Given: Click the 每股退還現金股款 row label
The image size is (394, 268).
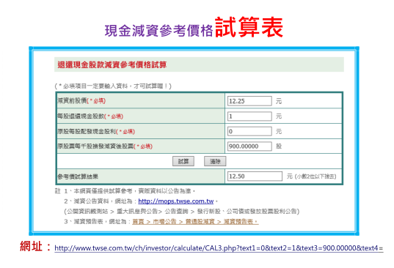Looking at the screenshot, I should click(x=90, y=116).
